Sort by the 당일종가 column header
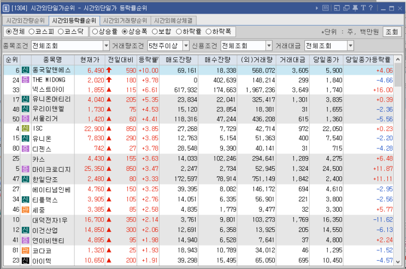This screenshot has width=406, height=269. click(326, 60)
